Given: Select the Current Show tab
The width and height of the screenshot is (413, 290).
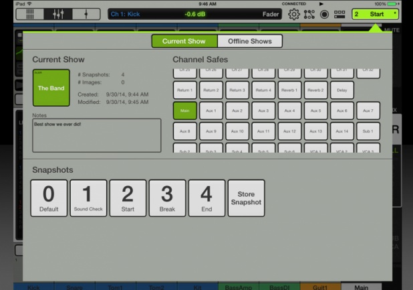Looking at the screenshot, I should [184, 41].
